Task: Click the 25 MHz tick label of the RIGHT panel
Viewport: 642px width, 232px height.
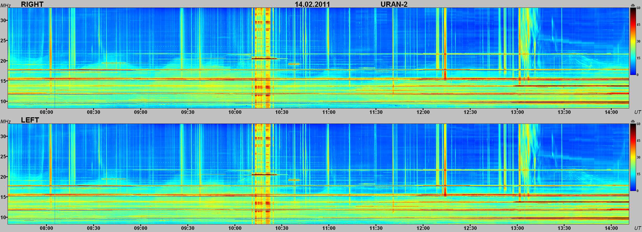Action: click(x=3, y=41)
